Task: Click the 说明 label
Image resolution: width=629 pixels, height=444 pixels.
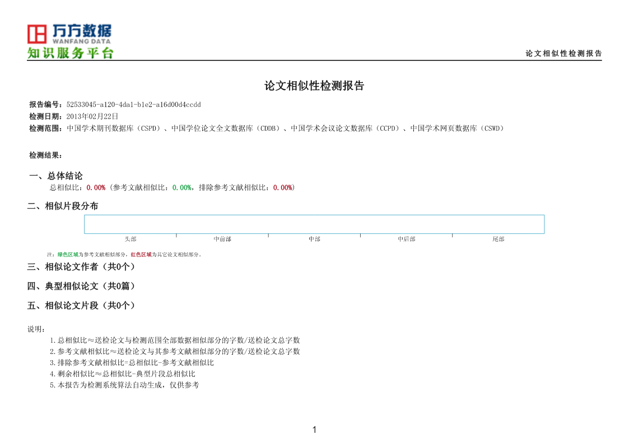Action: 36,329
